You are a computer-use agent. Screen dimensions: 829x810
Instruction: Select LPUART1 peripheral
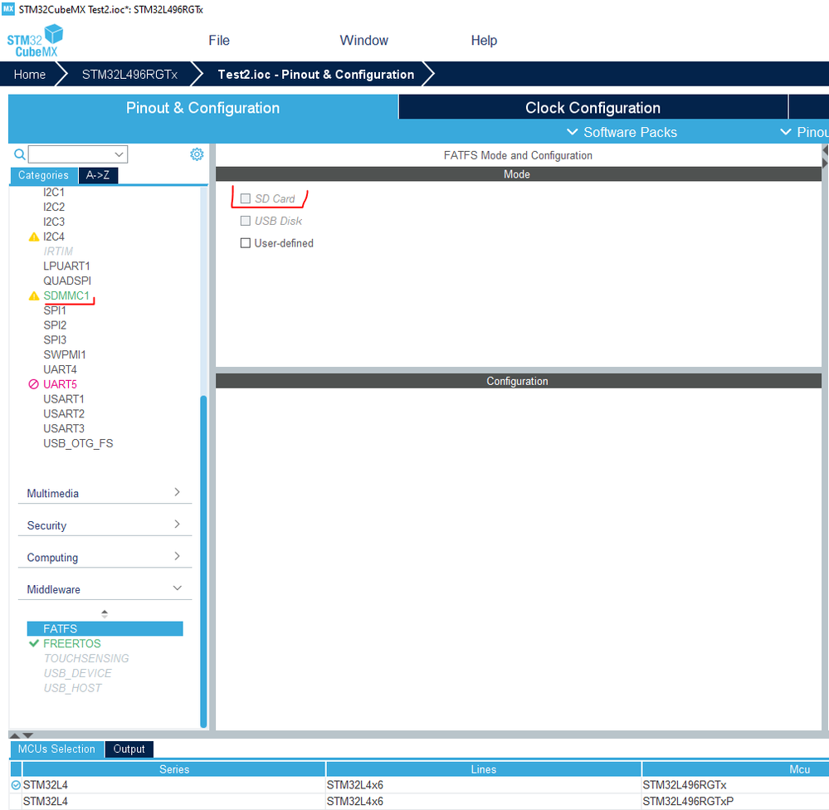pos(66,266)
